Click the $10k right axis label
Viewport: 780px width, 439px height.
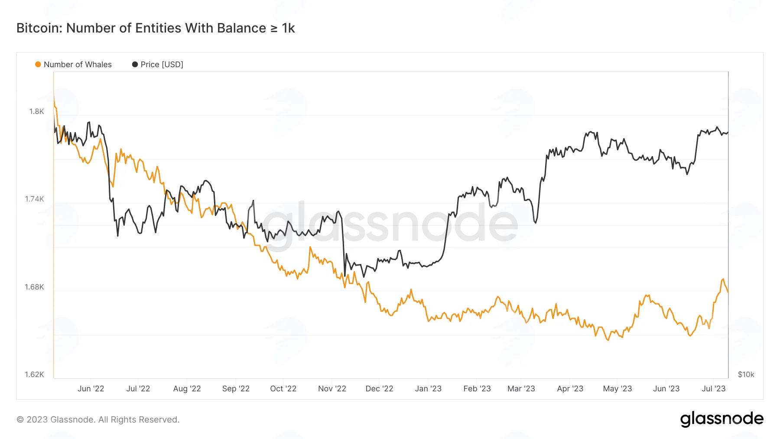pos(746,374)
